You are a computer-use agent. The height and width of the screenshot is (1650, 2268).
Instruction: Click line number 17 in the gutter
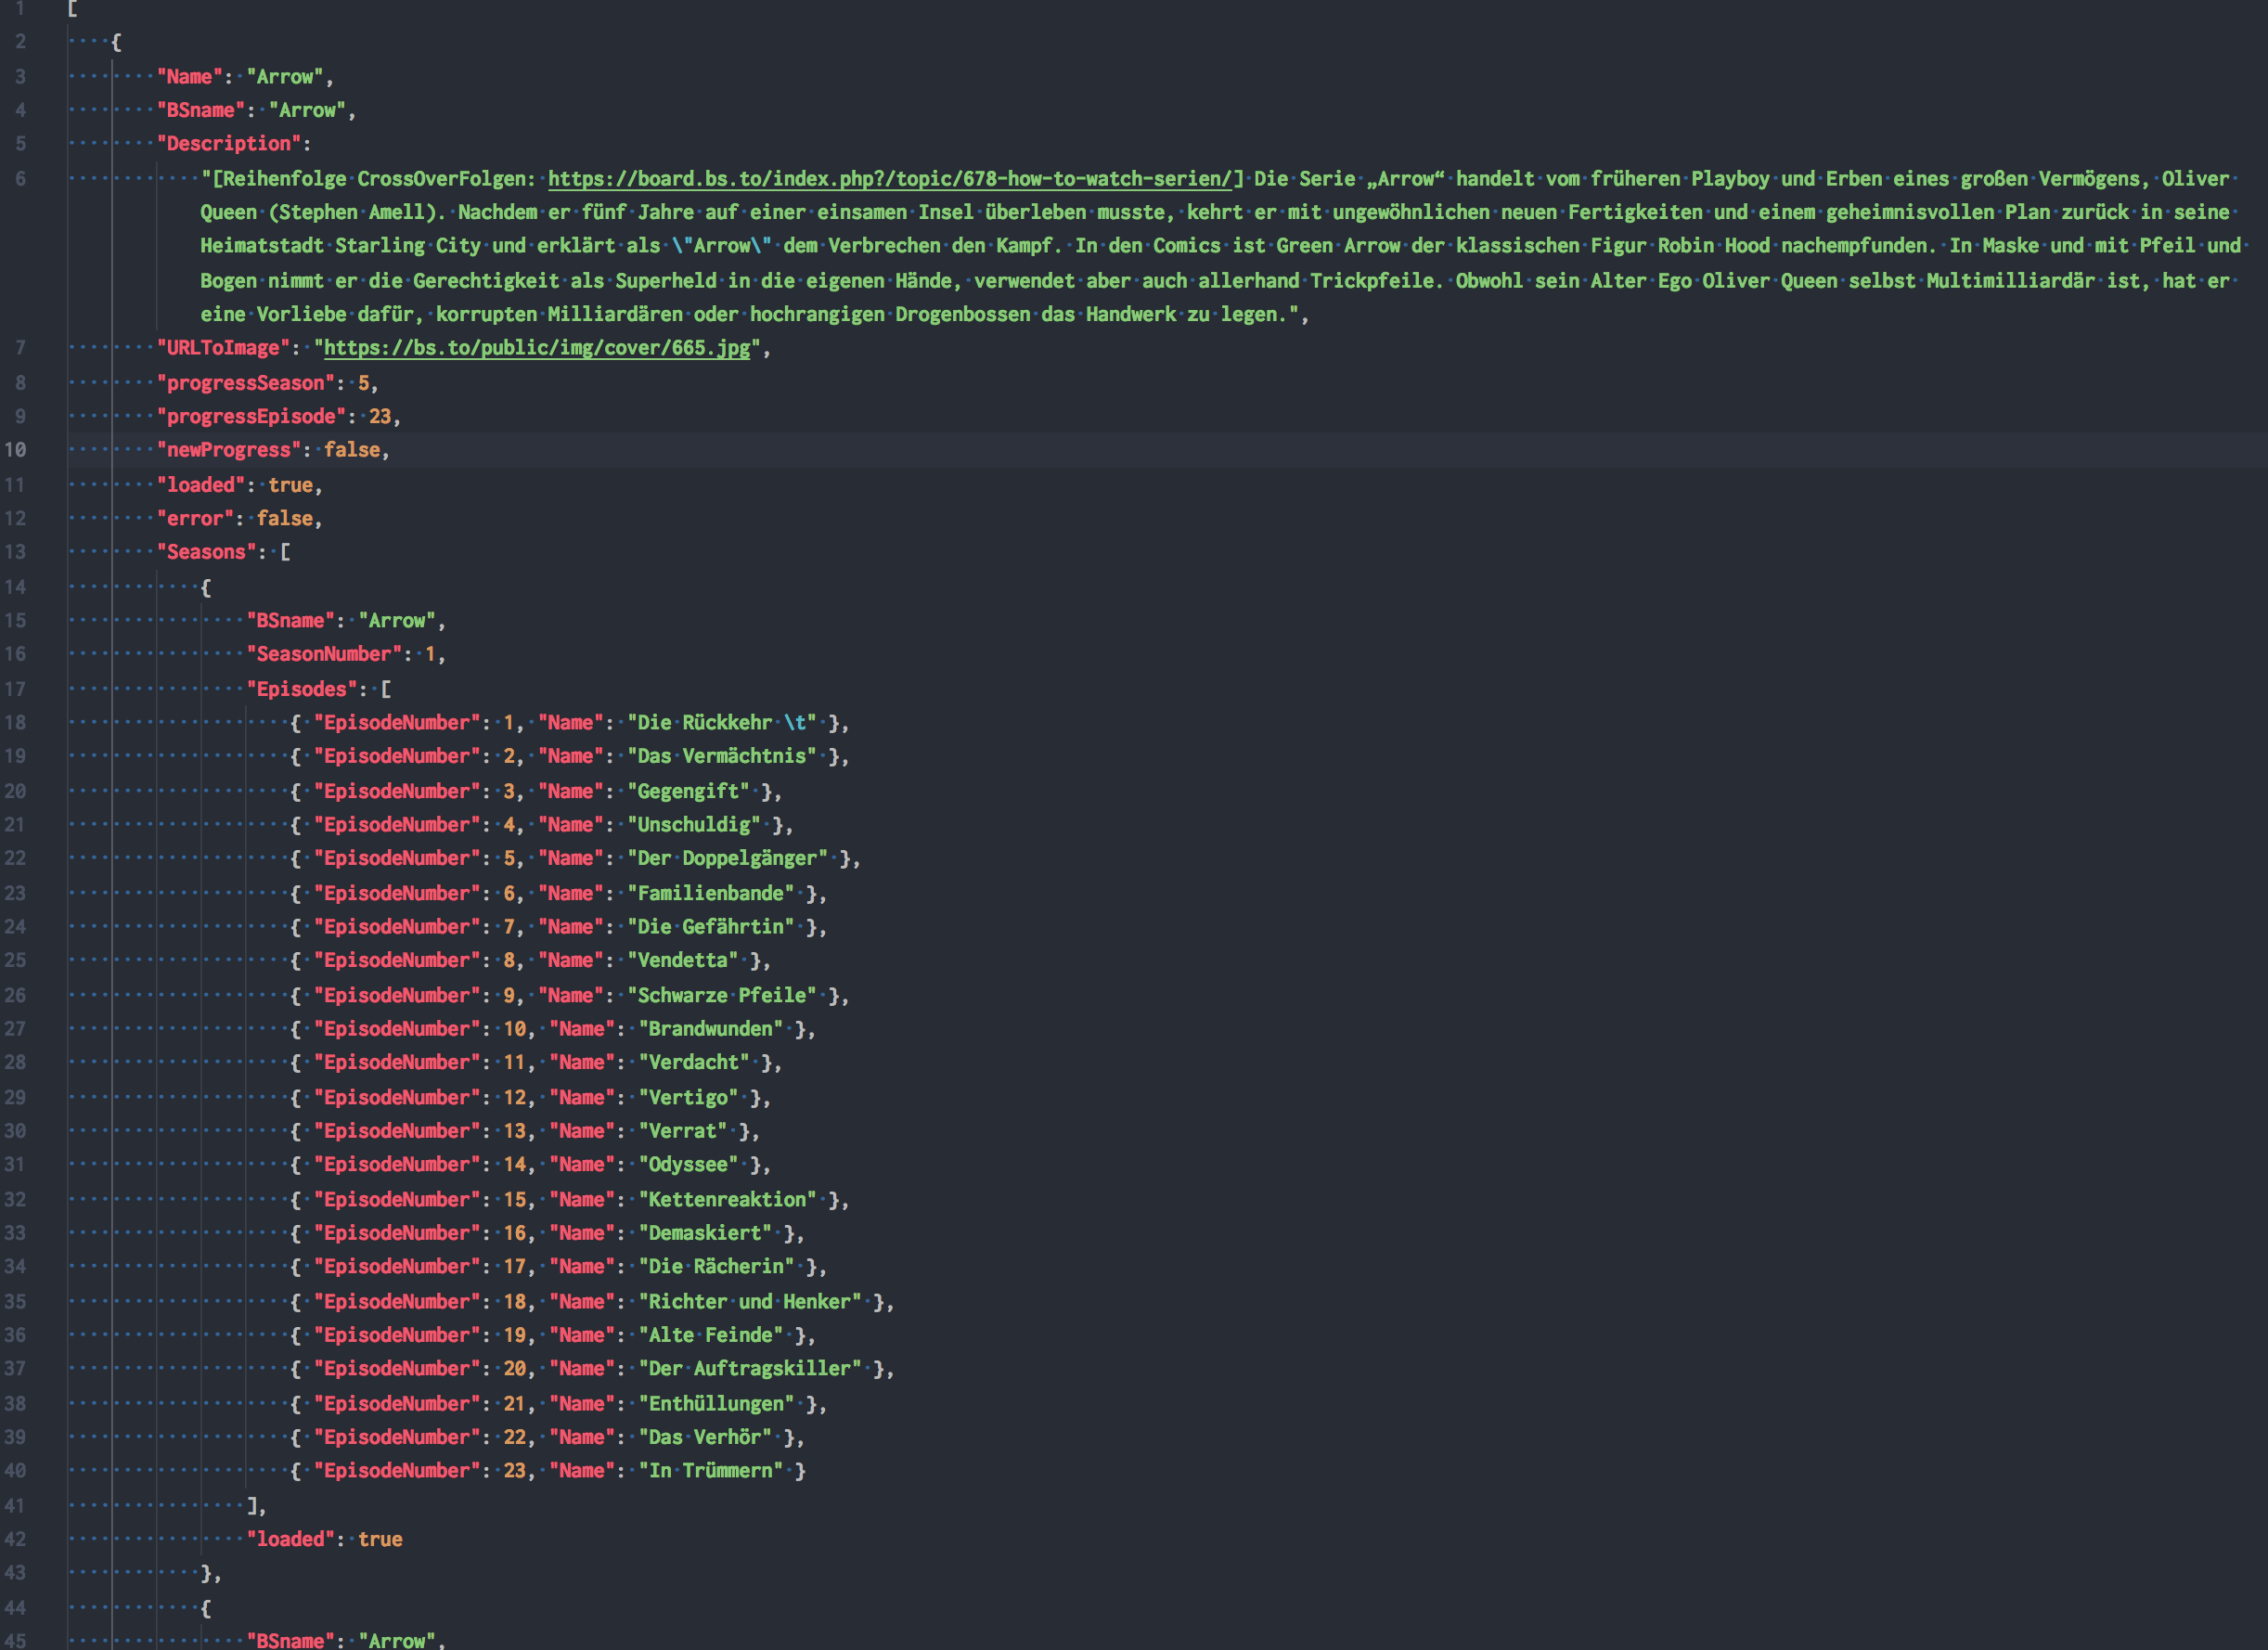pos(15,689)
